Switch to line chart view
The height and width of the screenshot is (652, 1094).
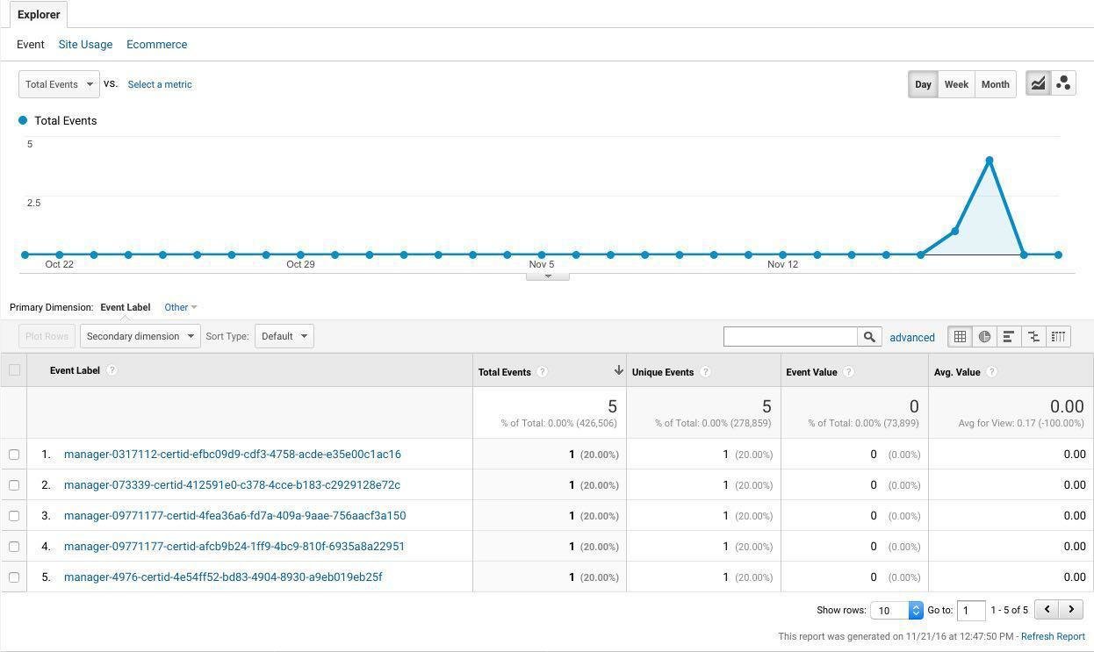(x=1039, y=83)
